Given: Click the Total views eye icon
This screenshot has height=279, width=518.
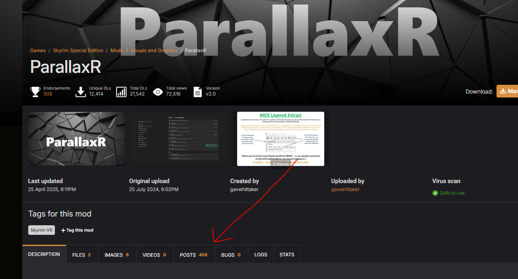Looking at the screenshot, I should click(158, 92).
